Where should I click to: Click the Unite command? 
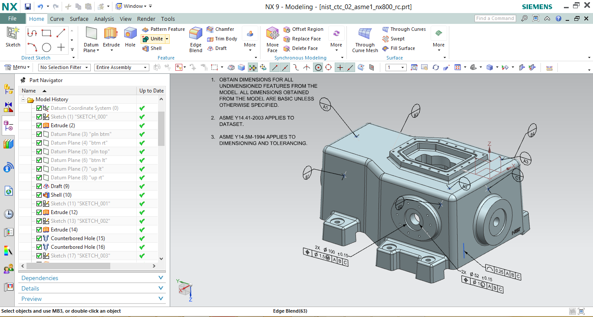point(152,39)
